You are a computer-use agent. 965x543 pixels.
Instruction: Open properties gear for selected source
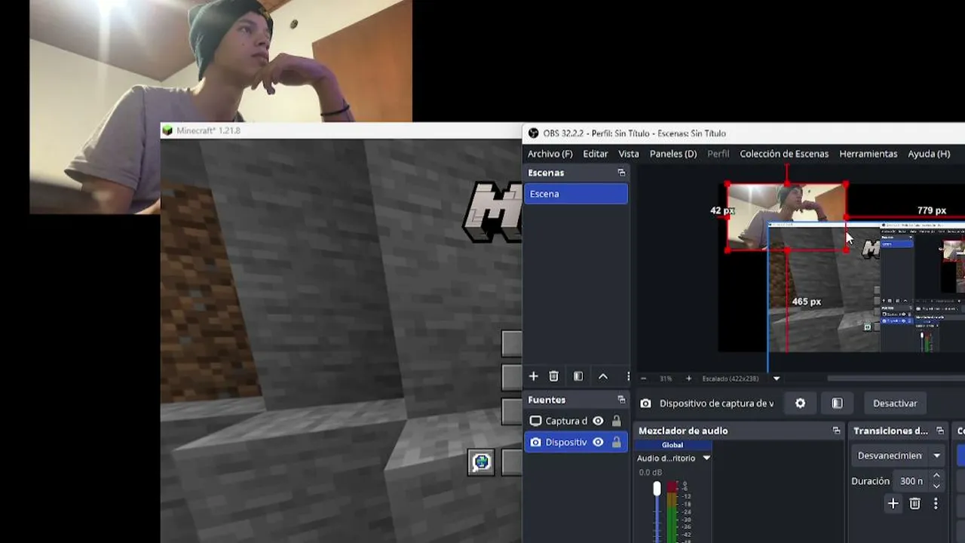pyautogui.click(x=800, y=403)
